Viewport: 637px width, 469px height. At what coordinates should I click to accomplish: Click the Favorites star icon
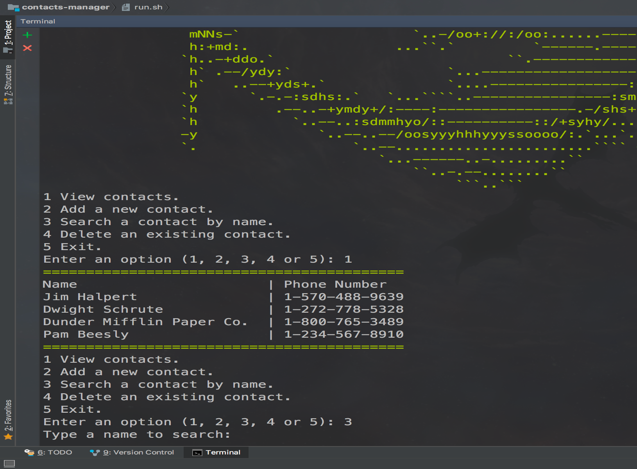pyautogui.click(x=8, y=437)
